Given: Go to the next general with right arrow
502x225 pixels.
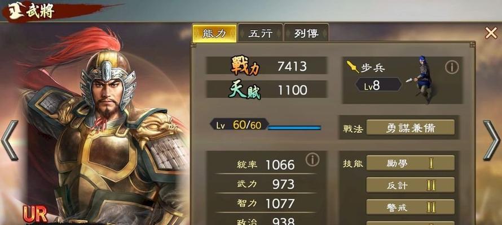Looking at the screenshot, I should coord(491,140).
